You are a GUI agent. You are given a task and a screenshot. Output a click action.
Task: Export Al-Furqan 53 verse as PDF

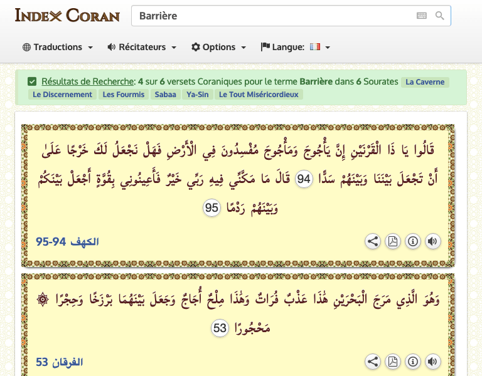393,362
